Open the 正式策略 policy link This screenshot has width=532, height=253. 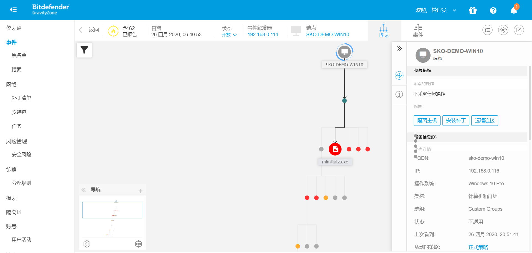click(x=478, y=247)
